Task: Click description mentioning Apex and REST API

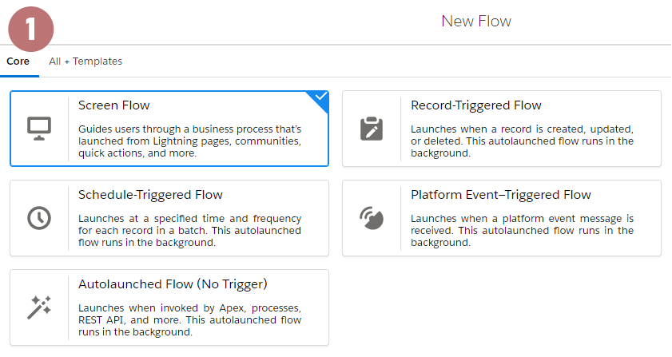Action: pyautogui.click(x=190, y=319)
